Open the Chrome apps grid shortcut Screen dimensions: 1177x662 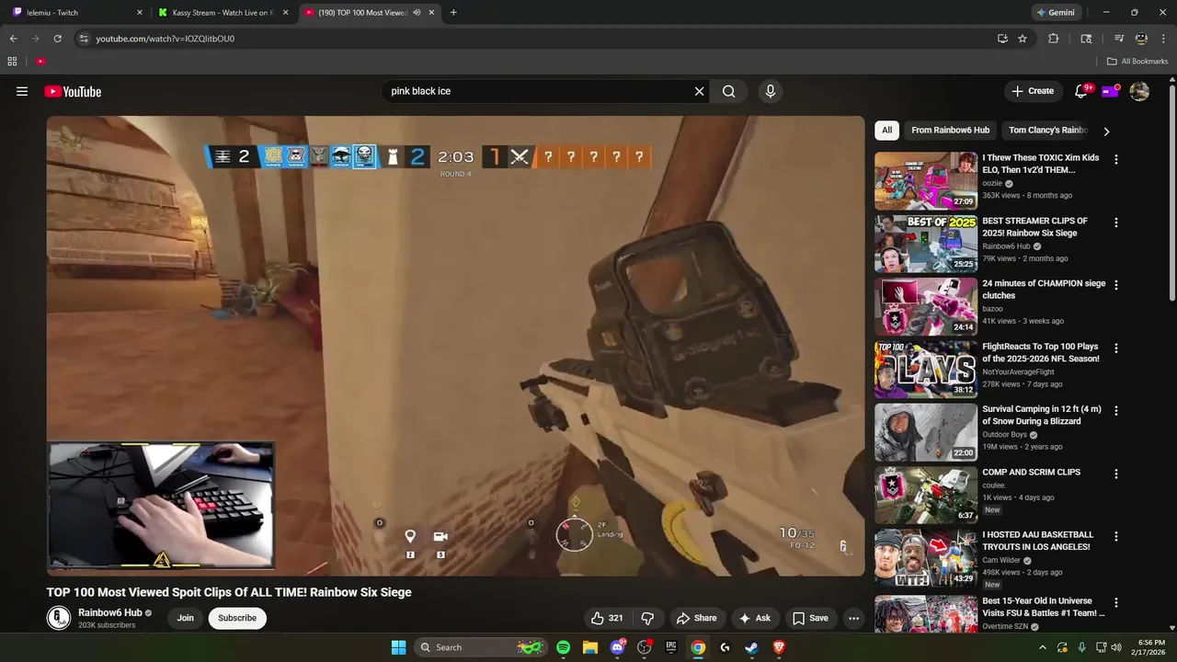click(x=12, y=62)
